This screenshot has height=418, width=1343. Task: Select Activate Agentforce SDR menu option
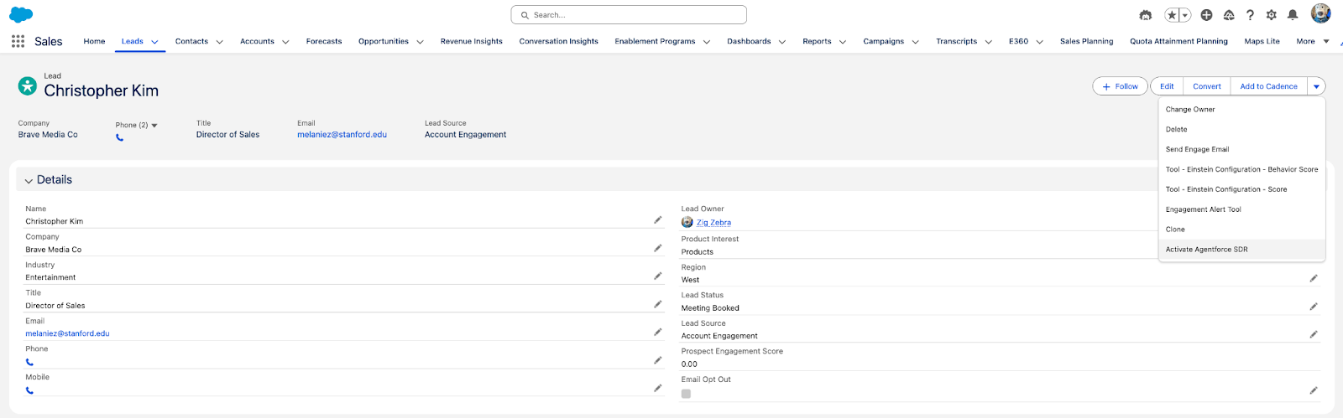click(x=1206, y=250)
